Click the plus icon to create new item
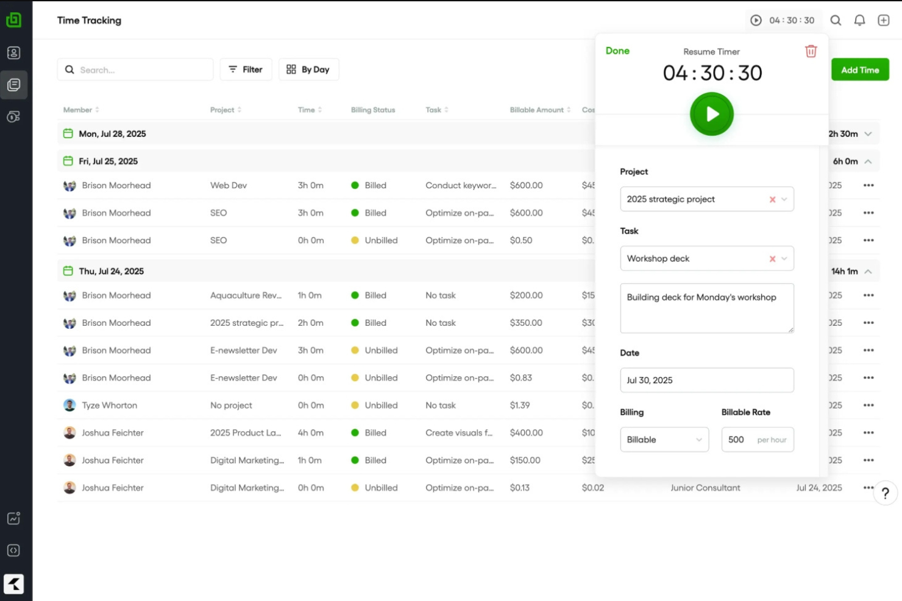Screen dimensions: 902x601 [x=883, y=20]
